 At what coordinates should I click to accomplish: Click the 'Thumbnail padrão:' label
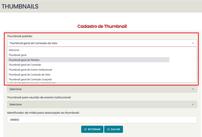21,36
